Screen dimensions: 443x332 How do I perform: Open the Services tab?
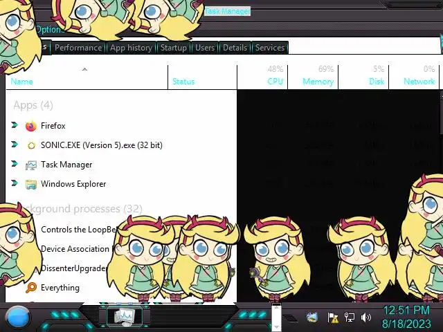(270, 48)
